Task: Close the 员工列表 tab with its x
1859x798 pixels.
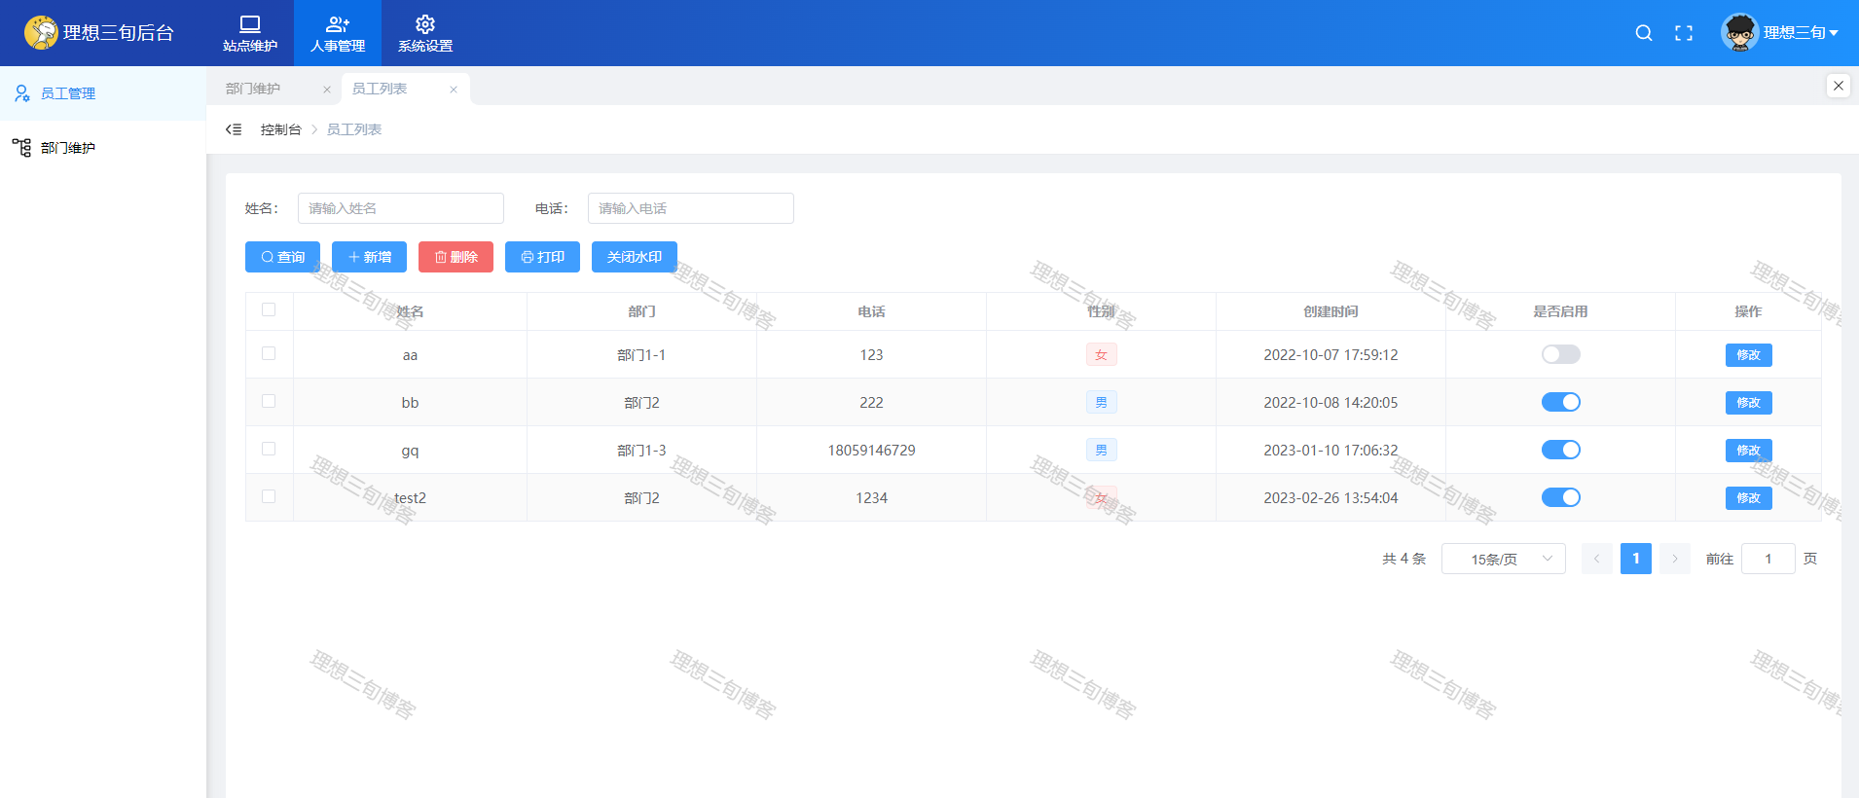Action: (x=454, y=90)
